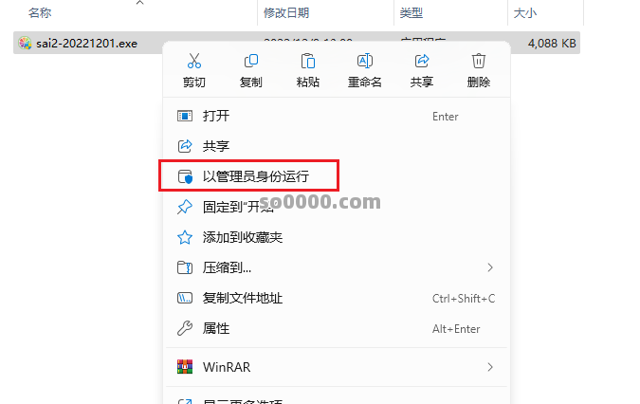Open the WinRAR submenu entry

click(337, 367)
